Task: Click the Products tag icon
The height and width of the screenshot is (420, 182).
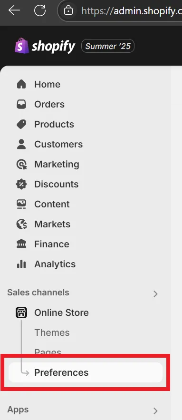Action: coord(21,124)
